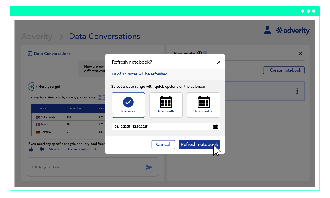Screen dimensions: 330x198
Task: Open the notebook three-dot options menu
Action: tap(297, 91)
